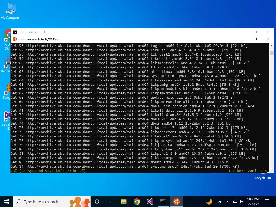276x207 pixels.
Task: Open the Everything desktop shortcut
Action: coord(7,91)
